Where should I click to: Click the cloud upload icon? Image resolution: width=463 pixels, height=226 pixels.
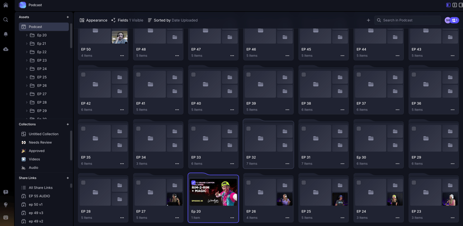click(x=5, y=49)
